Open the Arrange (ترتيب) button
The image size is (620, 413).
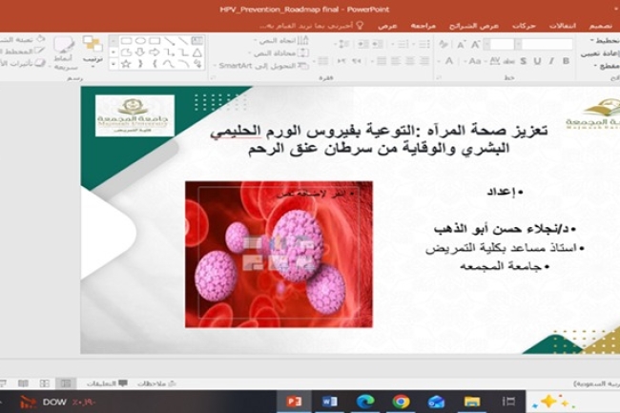point(93,50)
